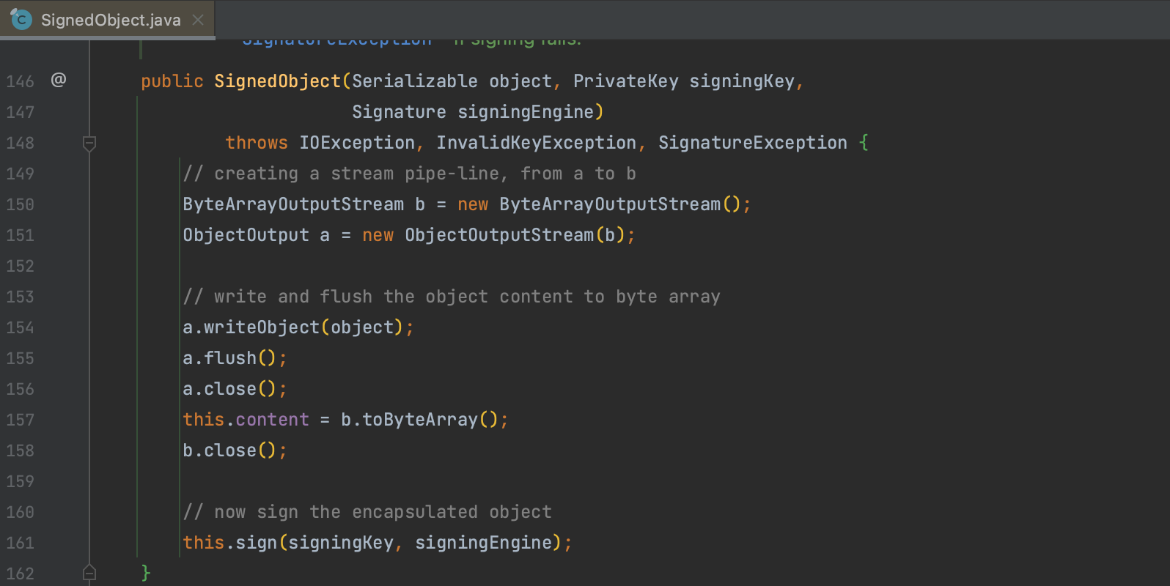The width and height of the screenshot is (1170, 586).
Task: Click 'this.content' field on line 157
Action: coord(246,420)
